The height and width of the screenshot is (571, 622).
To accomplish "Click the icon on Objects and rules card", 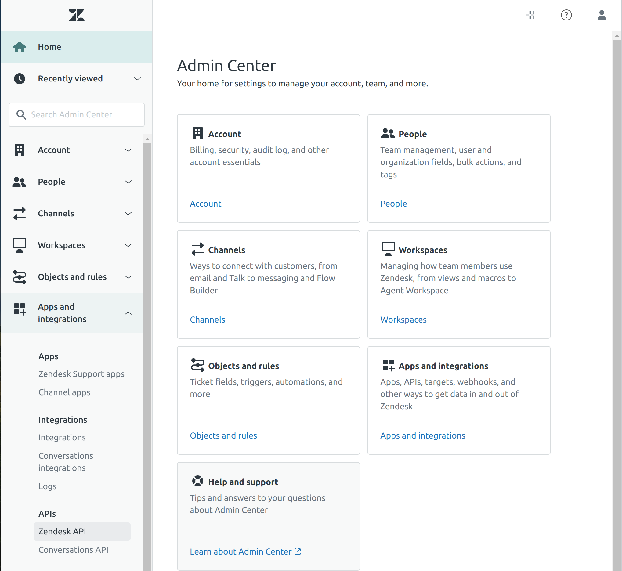I will (198, 365).
